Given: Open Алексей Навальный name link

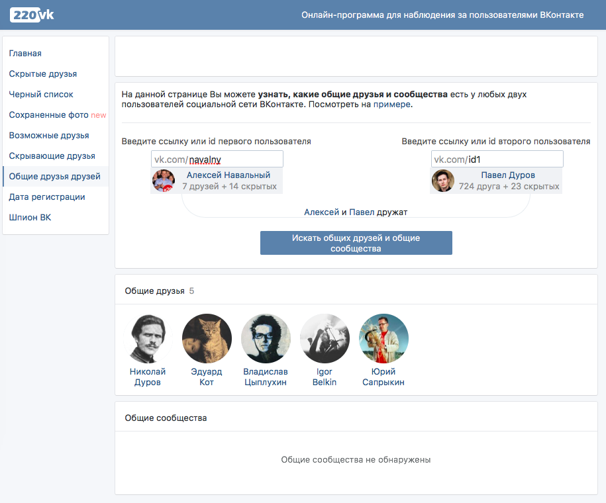Looking at the screenshot, I should coord(228,175).
